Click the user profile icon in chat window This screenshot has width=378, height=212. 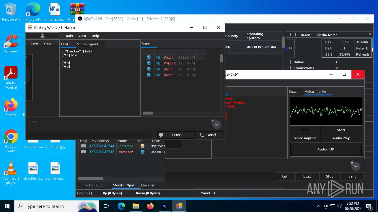coord(43,36)
